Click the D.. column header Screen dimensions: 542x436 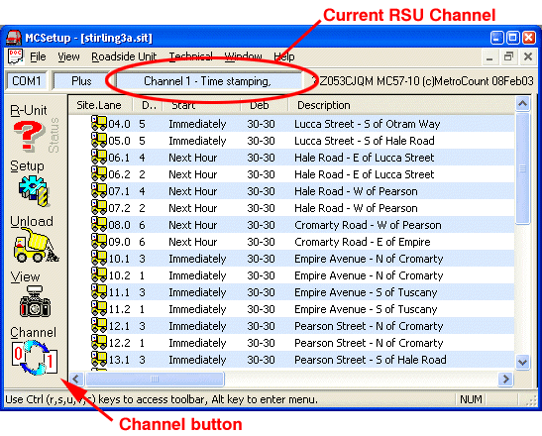[149, 105]
